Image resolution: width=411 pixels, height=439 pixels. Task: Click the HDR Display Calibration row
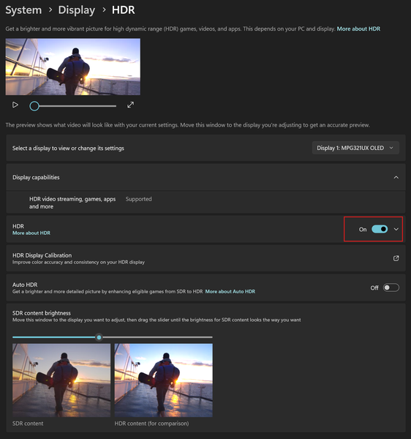coord(205,258)
